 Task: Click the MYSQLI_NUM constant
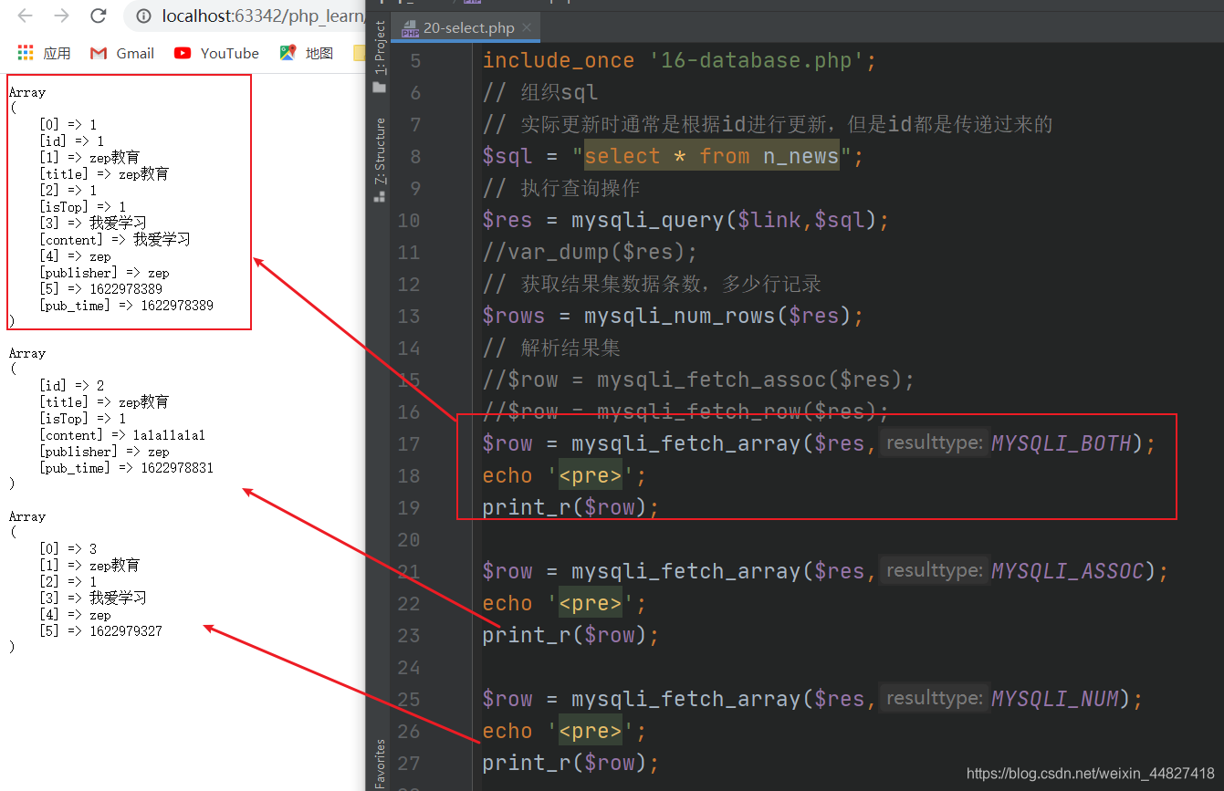pos(1054,700)
